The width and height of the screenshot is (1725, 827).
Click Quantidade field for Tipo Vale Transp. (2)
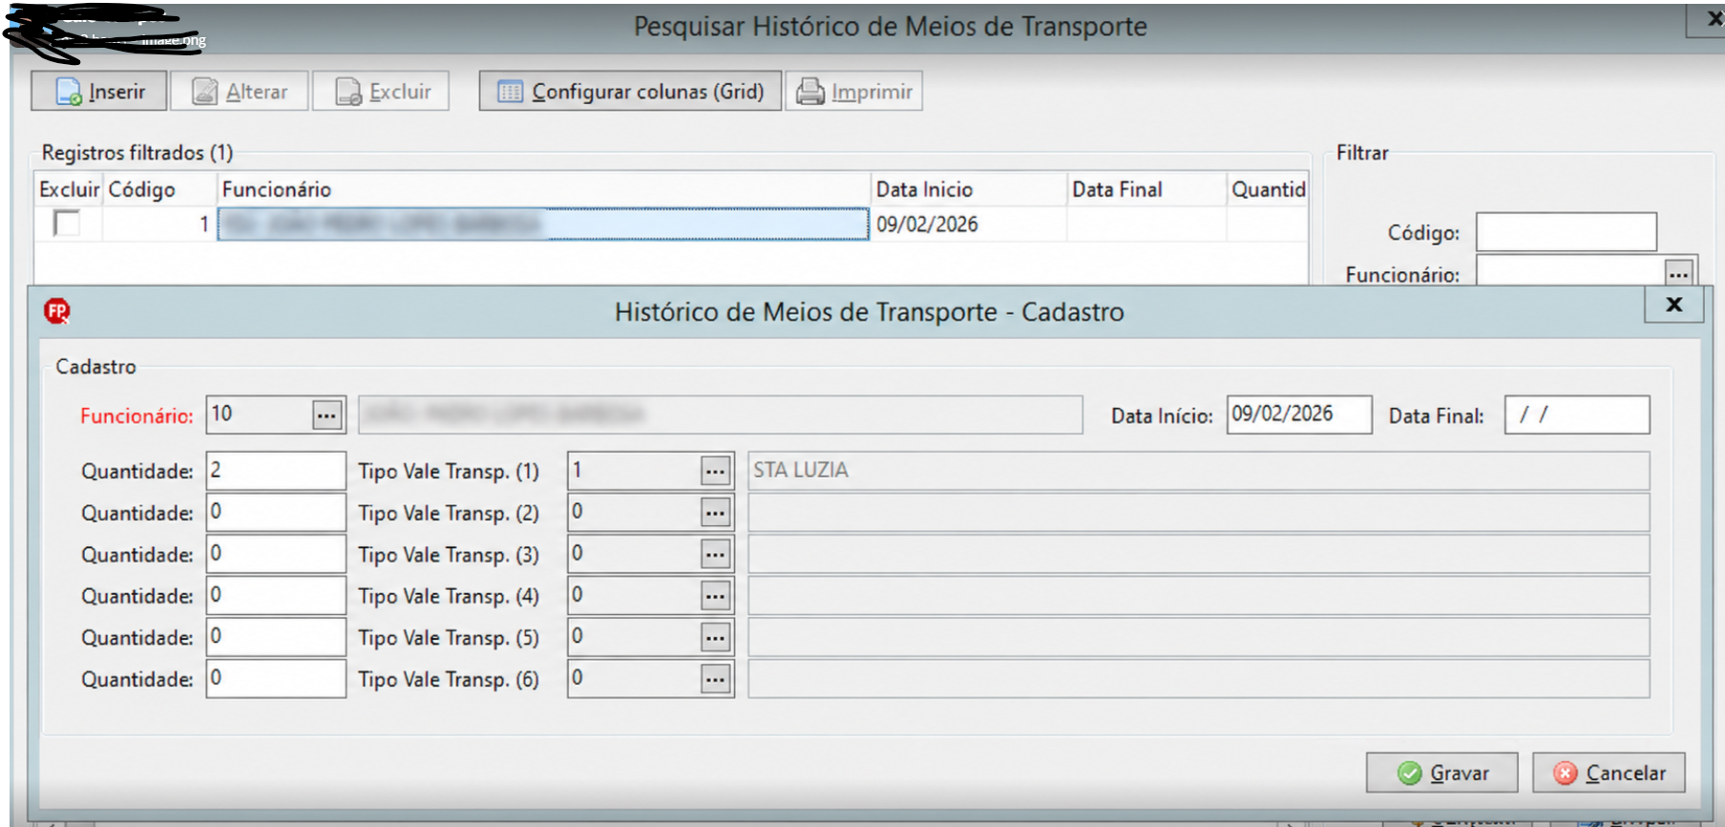[x=276, y=512]
